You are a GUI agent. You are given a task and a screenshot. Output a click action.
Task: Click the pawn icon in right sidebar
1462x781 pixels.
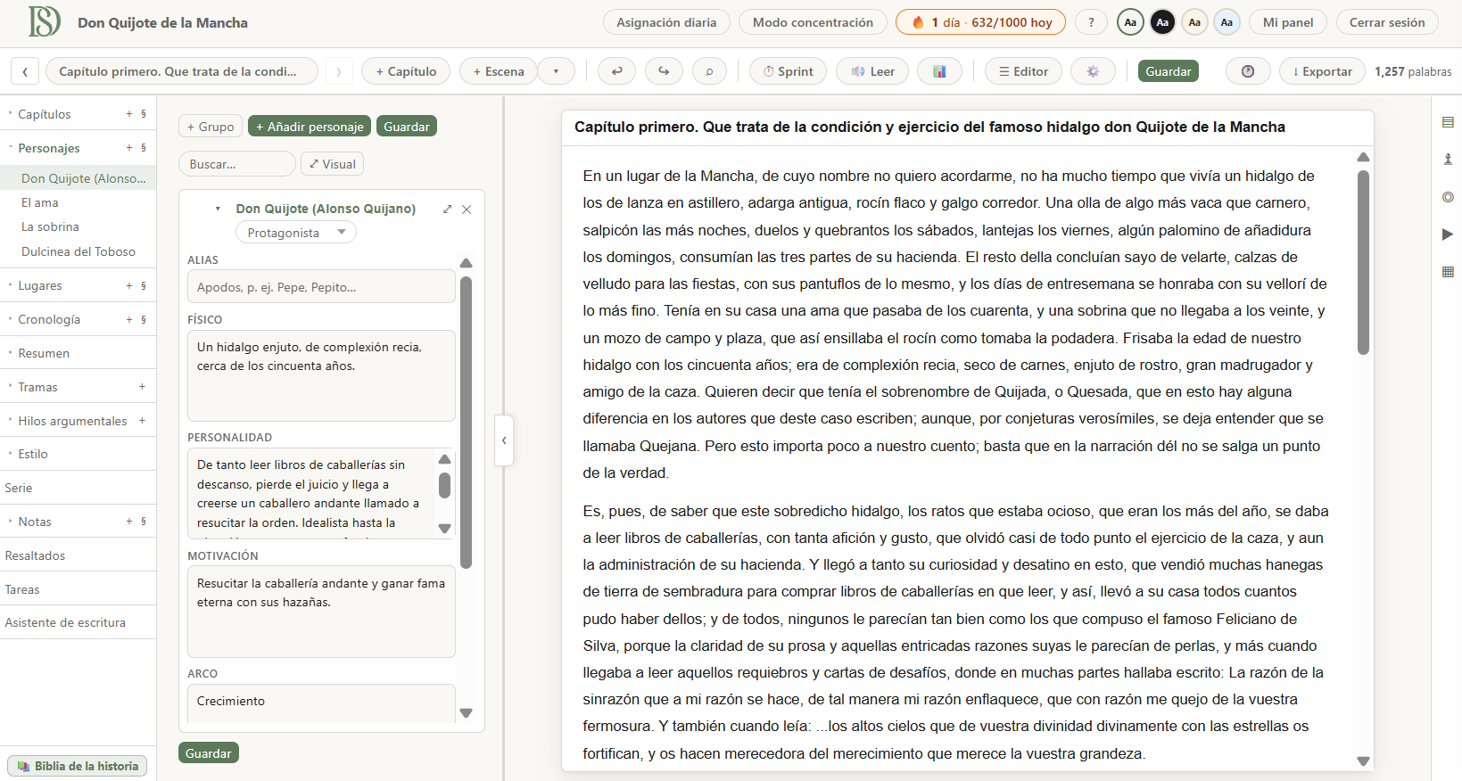click(x=1448, y=159)
